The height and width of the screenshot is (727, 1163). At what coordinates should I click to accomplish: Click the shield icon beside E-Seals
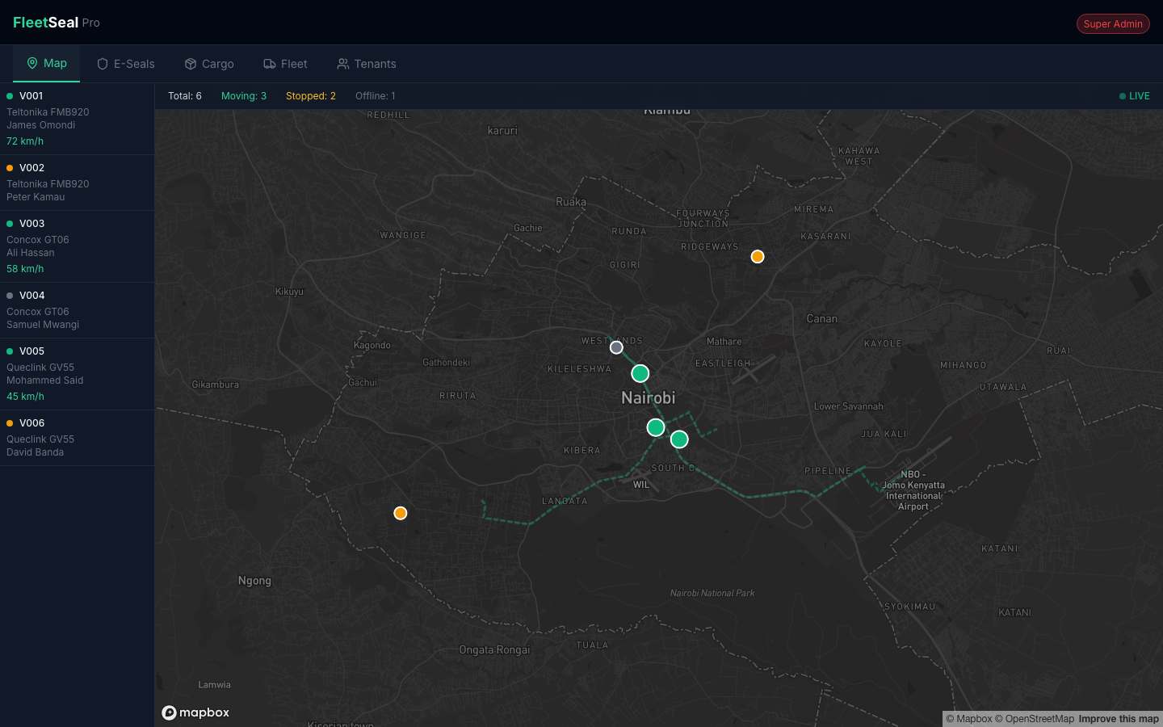[103, 64]
